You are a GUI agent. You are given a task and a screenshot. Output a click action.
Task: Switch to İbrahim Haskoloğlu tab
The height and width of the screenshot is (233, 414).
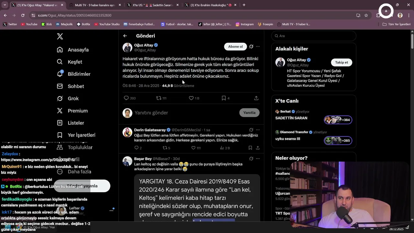[211, 5]
